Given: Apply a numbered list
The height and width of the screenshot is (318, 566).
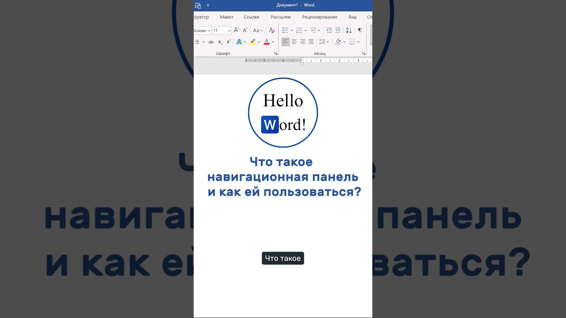Looking at the screenshot, I should [299, 30].
